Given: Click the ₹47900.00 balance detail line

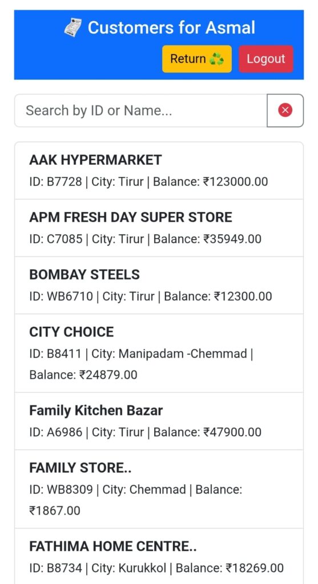Looking at the screenshot, I should (146, 432).
